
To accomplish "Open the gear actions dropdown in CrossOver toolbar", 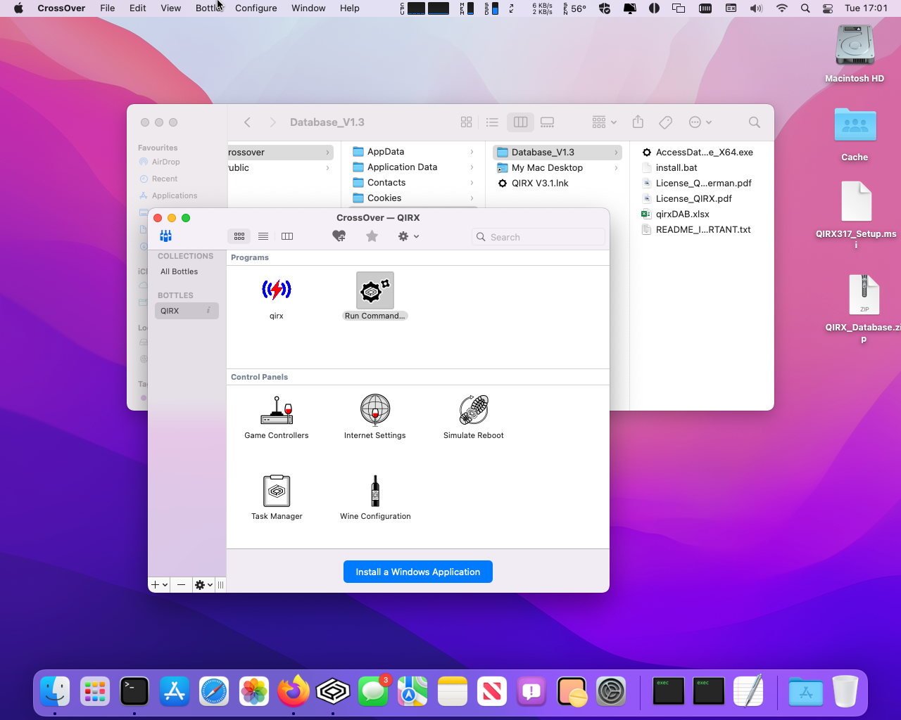I will click(408, 236).
